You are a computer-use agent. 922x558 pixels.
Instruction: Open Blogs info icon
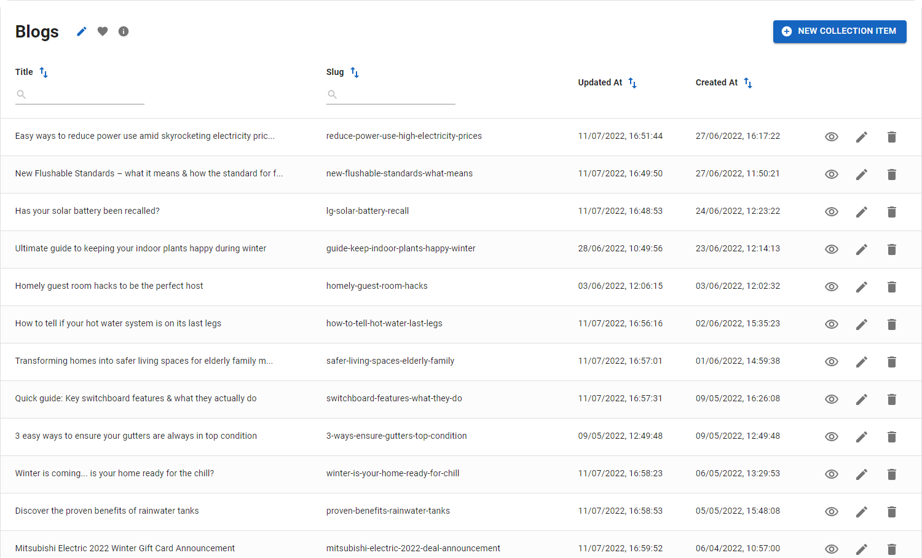[124, 31]
